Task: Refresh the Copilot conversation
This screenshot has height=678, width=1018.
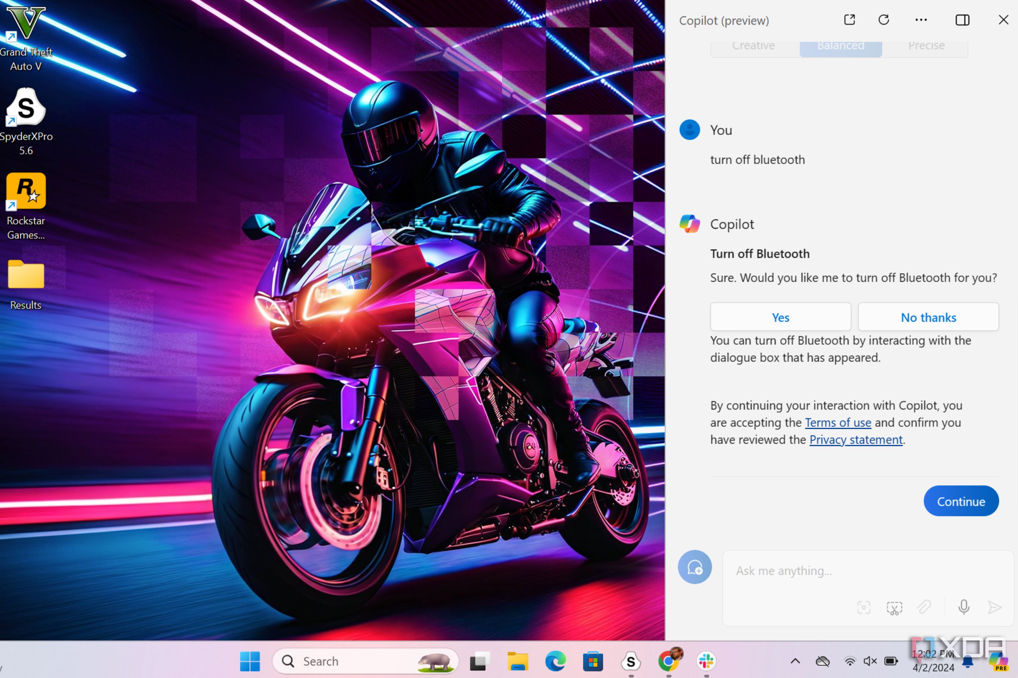Action: pos(884,20)
